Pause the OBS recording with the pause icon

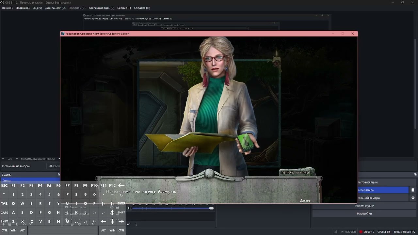point(413,190)
